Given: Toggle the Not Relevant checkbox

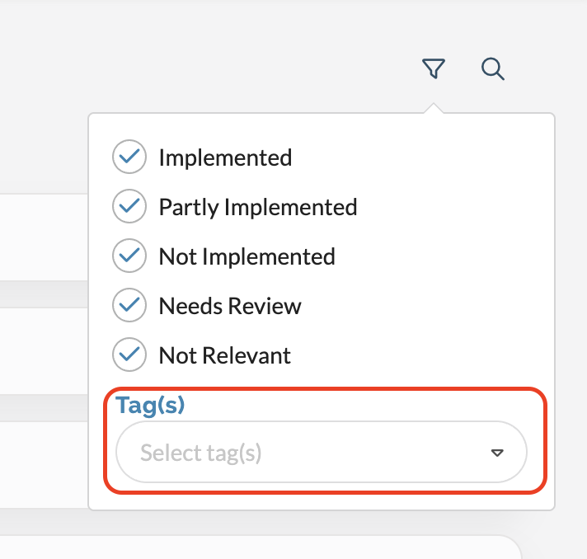Looking at the screenshot, I should pos(129,355).
